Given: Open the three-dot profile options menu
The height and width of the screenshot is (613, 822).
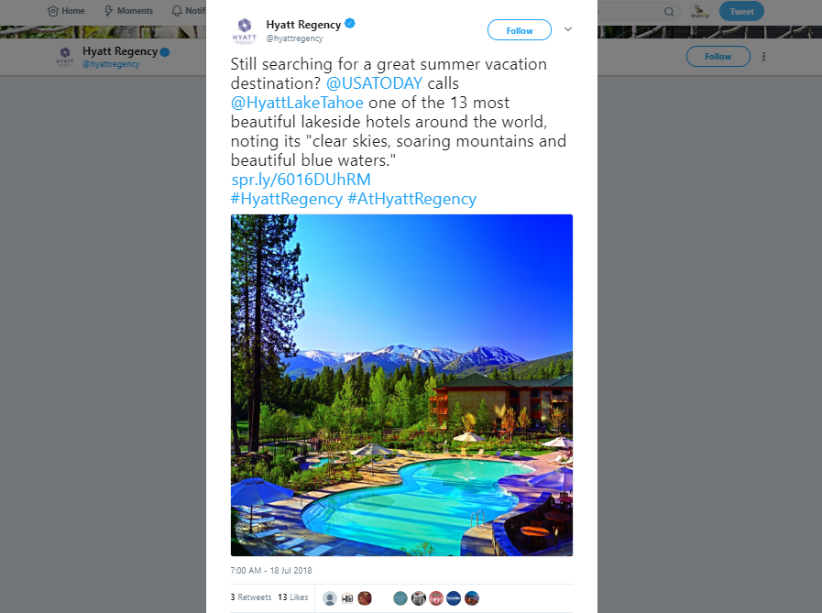Looking at the screenshot, I should coord(764,57).
